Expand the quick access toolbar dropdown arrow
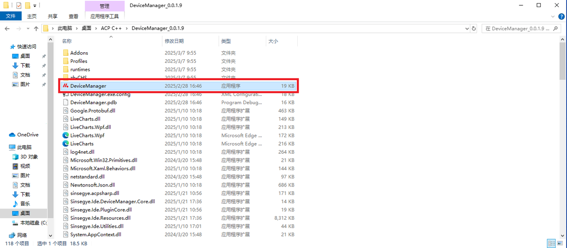This screenshot has height=248, width=567. [35, 6]
